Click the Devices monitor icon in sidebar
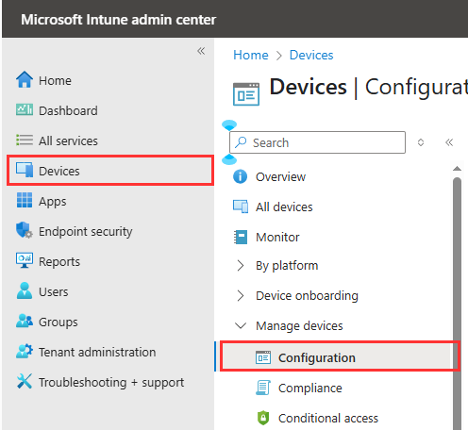 tap(25, 170)
